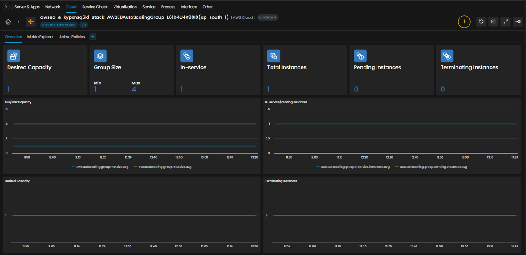
Task: Click the Total Instances card icon
Action: (x=274, y=56)
